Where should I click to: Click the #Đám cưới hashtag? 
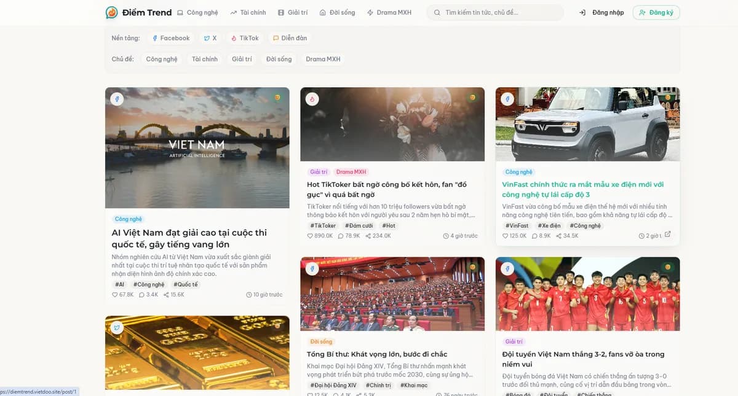tap(359, 226)
